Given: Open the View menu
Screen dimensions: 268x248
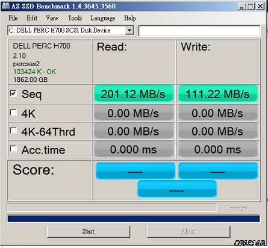Looking at the screenshot, I should (52, 18).
